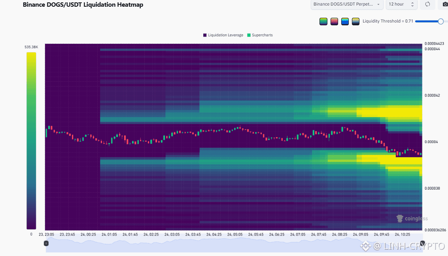Click the 0.000038 price axis label
Image resolution: width=448 pixels, height=256 pixels.
pos(432,188)
